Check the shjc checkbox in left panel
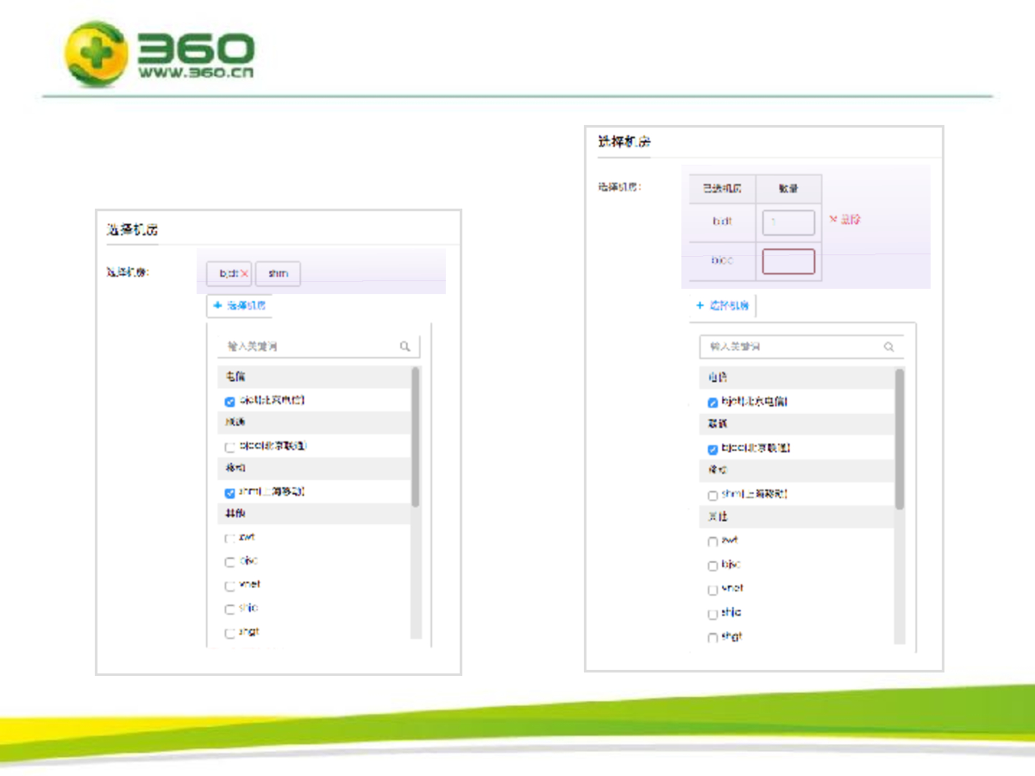Image resolution: width=1035 pixels, height=776 pixels. pos(230,609)
